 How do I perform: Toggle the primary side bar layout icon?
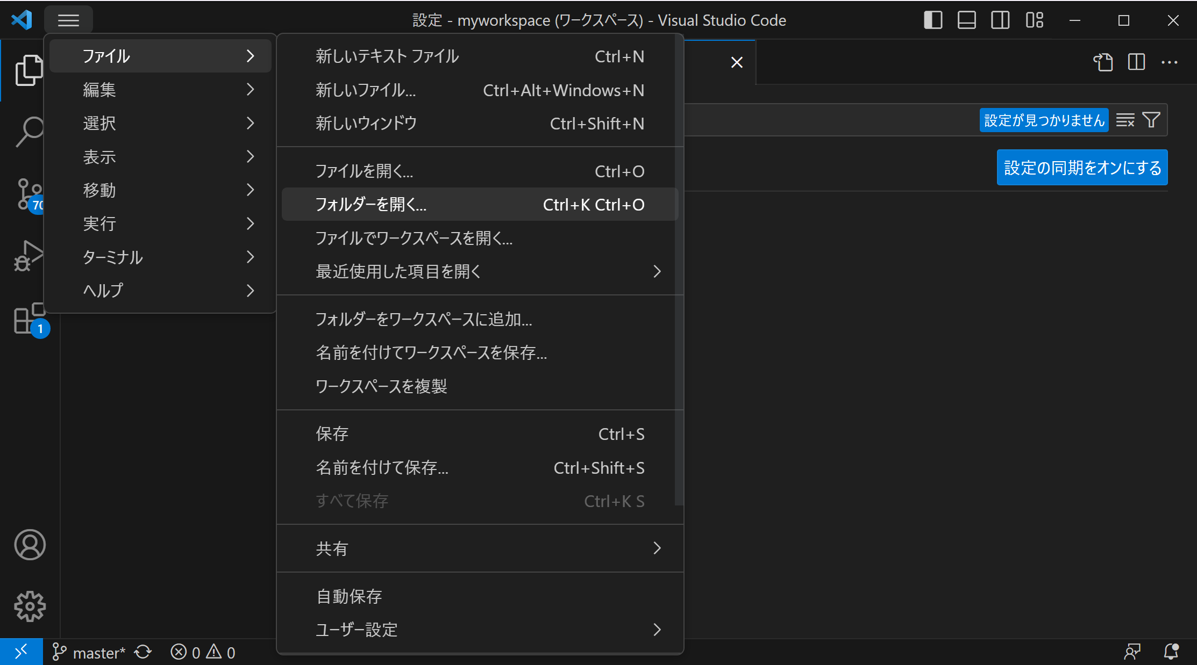click(x=933, y=20)
